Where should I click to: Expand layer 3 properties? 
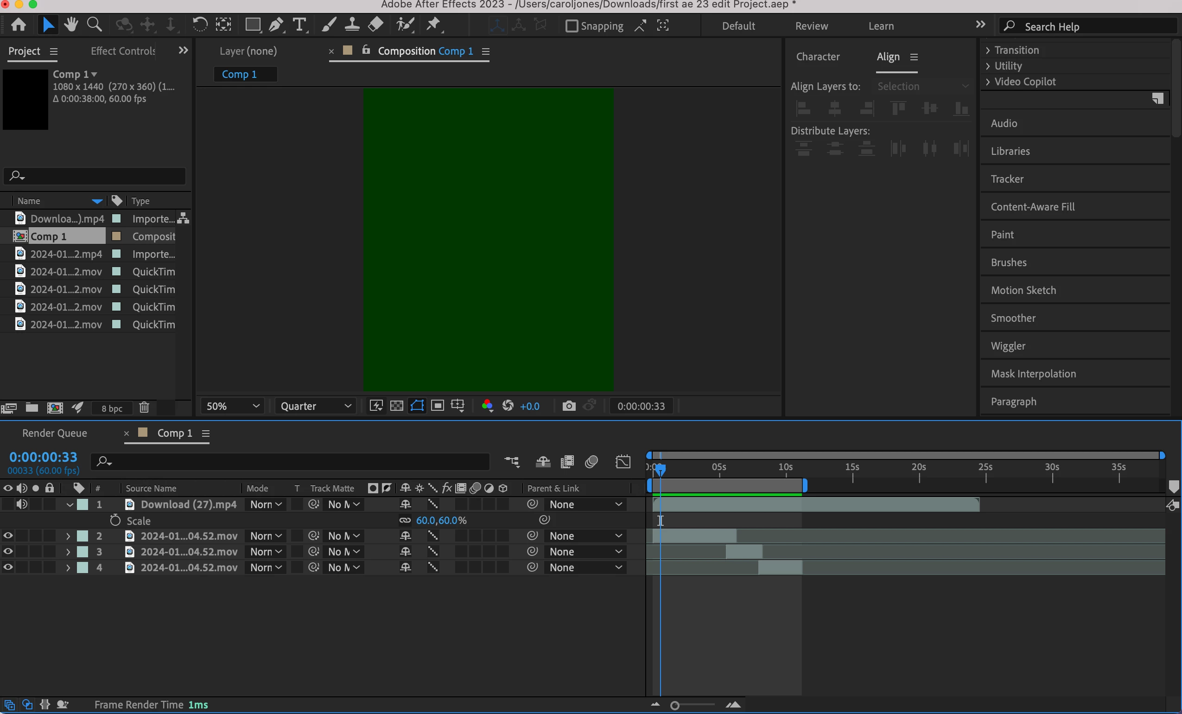tap(68, 552)
